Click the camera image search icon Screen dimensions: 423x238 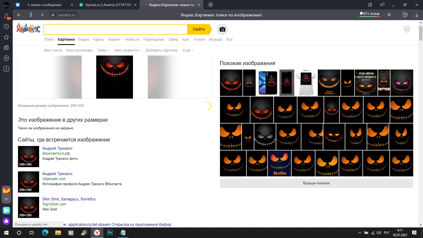(222, 29)
